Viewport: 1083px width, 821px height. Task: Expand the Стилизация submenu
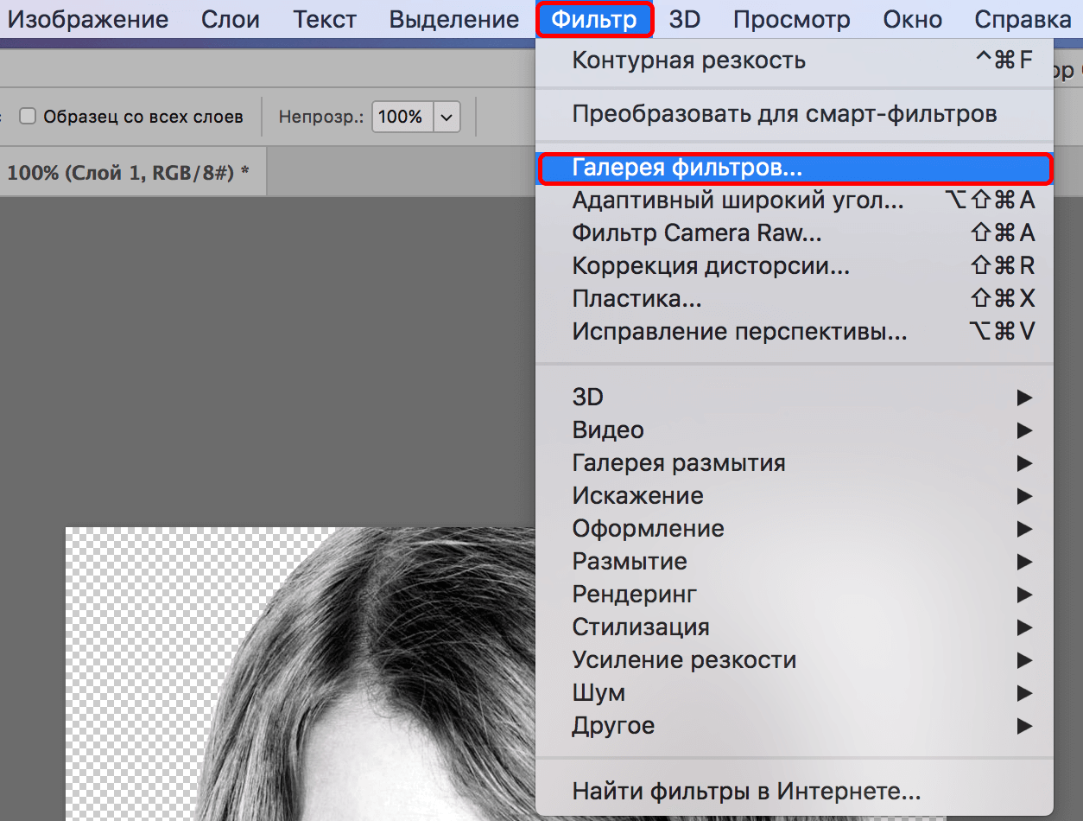640,627
